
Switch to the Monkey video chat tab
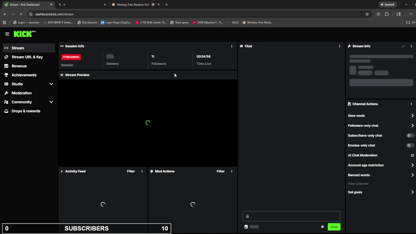(133, 5)
